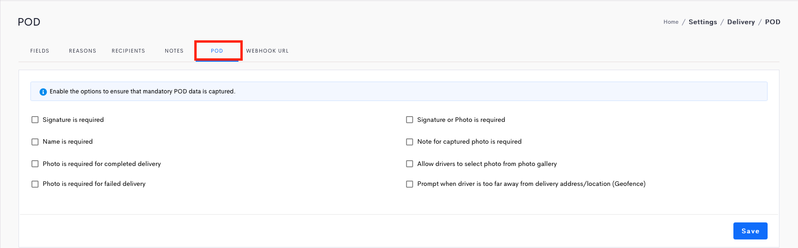Image resolution: width=798 pixels, height=248 pixels.
Task: Select the highlighted POD tab
Action: pyautogui.click(x=217, y=51)
